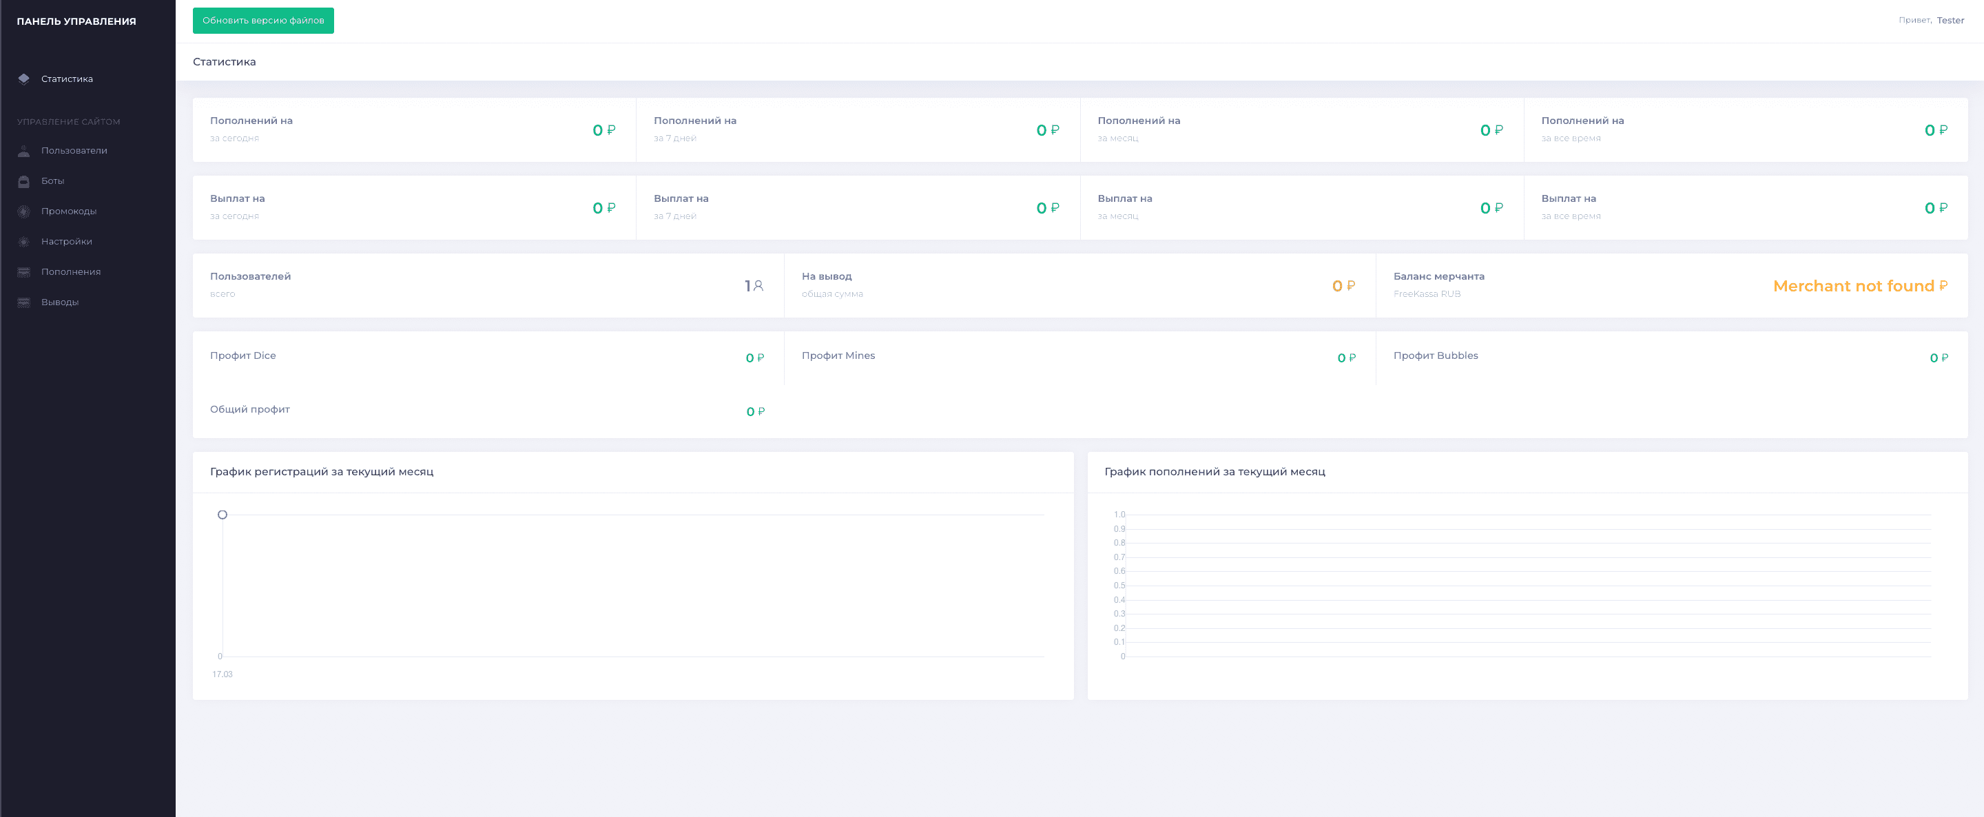Click the Пополнения card icon
Screen dimensions: 1984x817
[24, 272]
